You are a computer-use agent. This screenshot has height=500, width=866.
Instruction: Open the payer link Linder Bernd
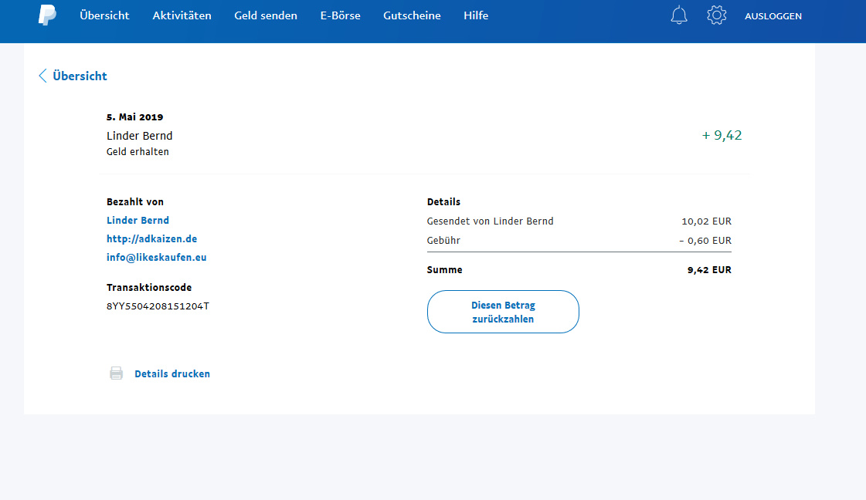pyautogui.click(x=138, y=221)
